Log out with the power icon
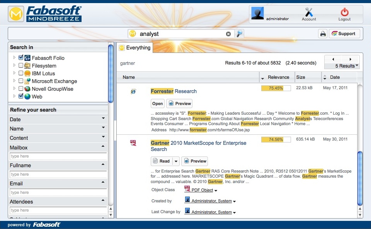 click(344, 12)
